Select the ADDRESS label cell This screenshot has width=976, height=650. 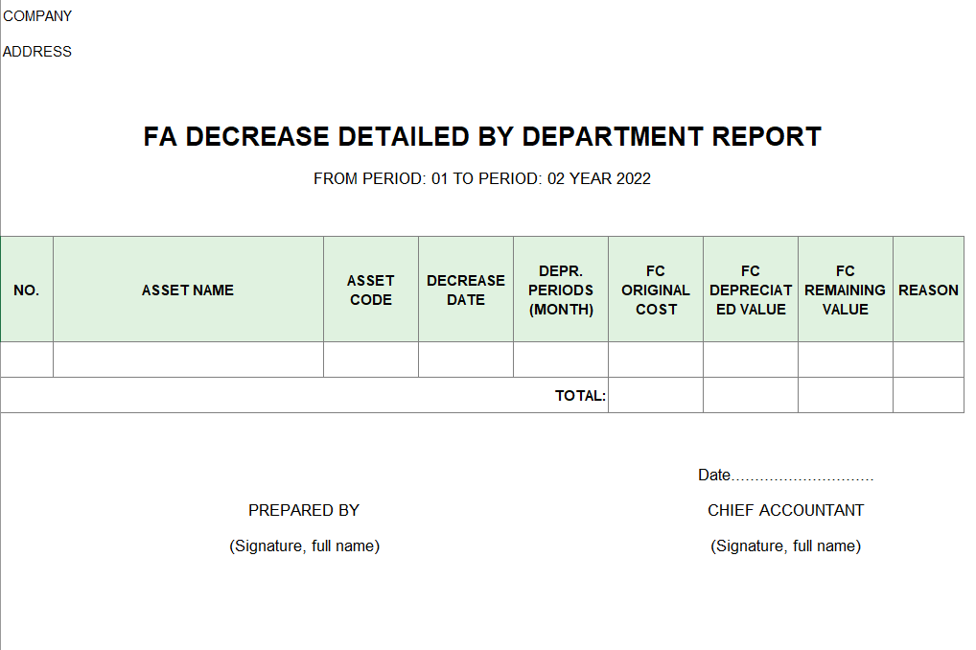point(38,52)
